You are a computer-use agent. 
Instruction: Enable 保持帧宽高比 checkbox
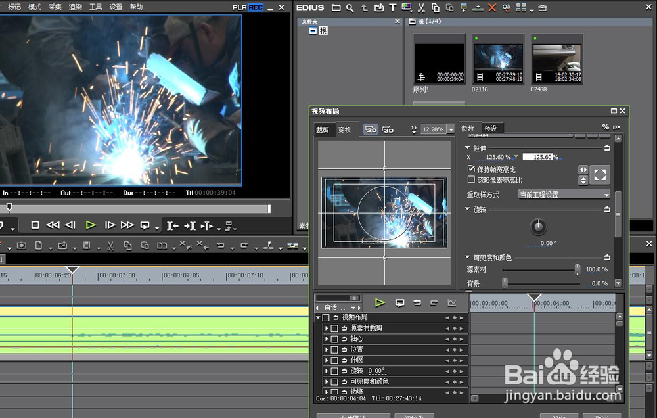pos(471,168)
